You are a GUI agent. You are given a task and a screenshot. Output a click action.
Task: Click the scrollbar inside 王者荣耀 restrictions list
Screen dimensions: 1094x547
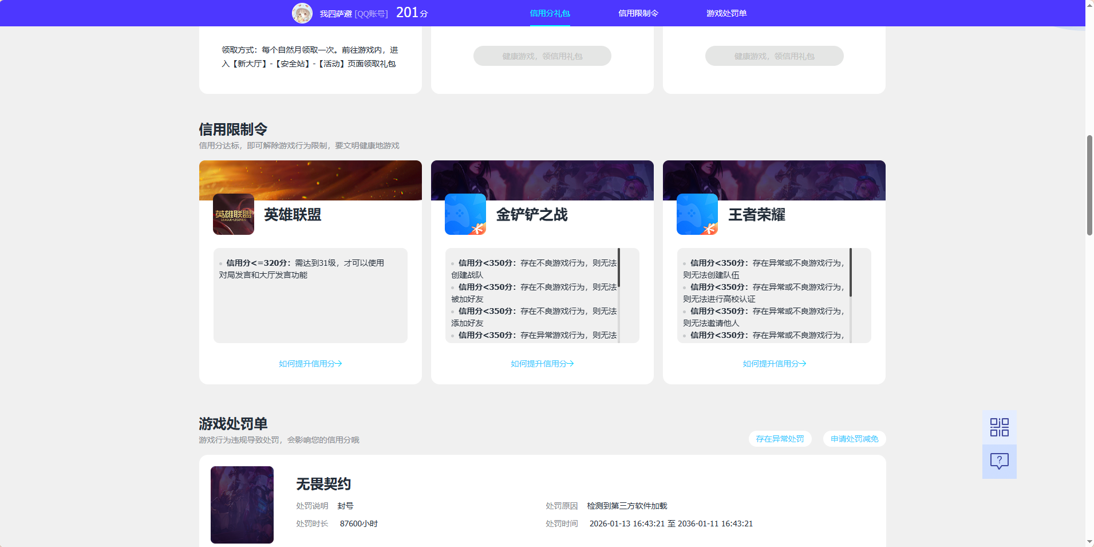(x=851, y=272)
